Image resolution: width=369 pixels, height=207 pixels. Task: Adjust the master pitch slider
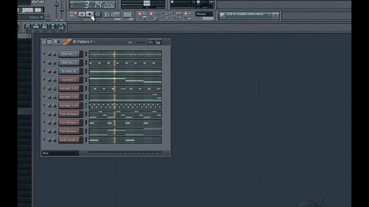[62, 10]
